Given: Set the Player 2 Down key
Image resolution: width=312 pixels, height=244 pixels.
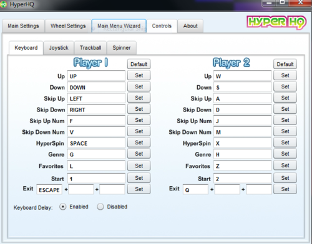Looking at the screenshot, I should tap(285, 87).
